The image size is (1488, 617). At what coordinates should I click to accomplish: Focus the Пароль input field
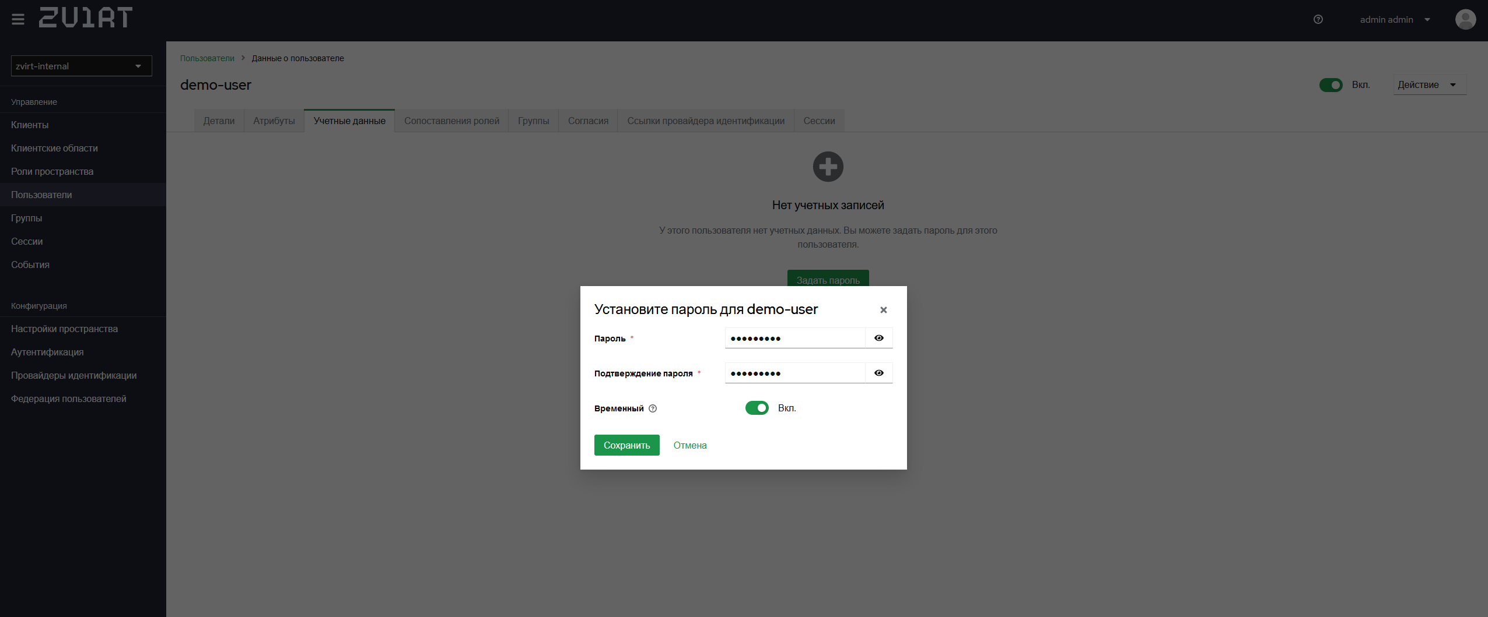tap(794, 338)
